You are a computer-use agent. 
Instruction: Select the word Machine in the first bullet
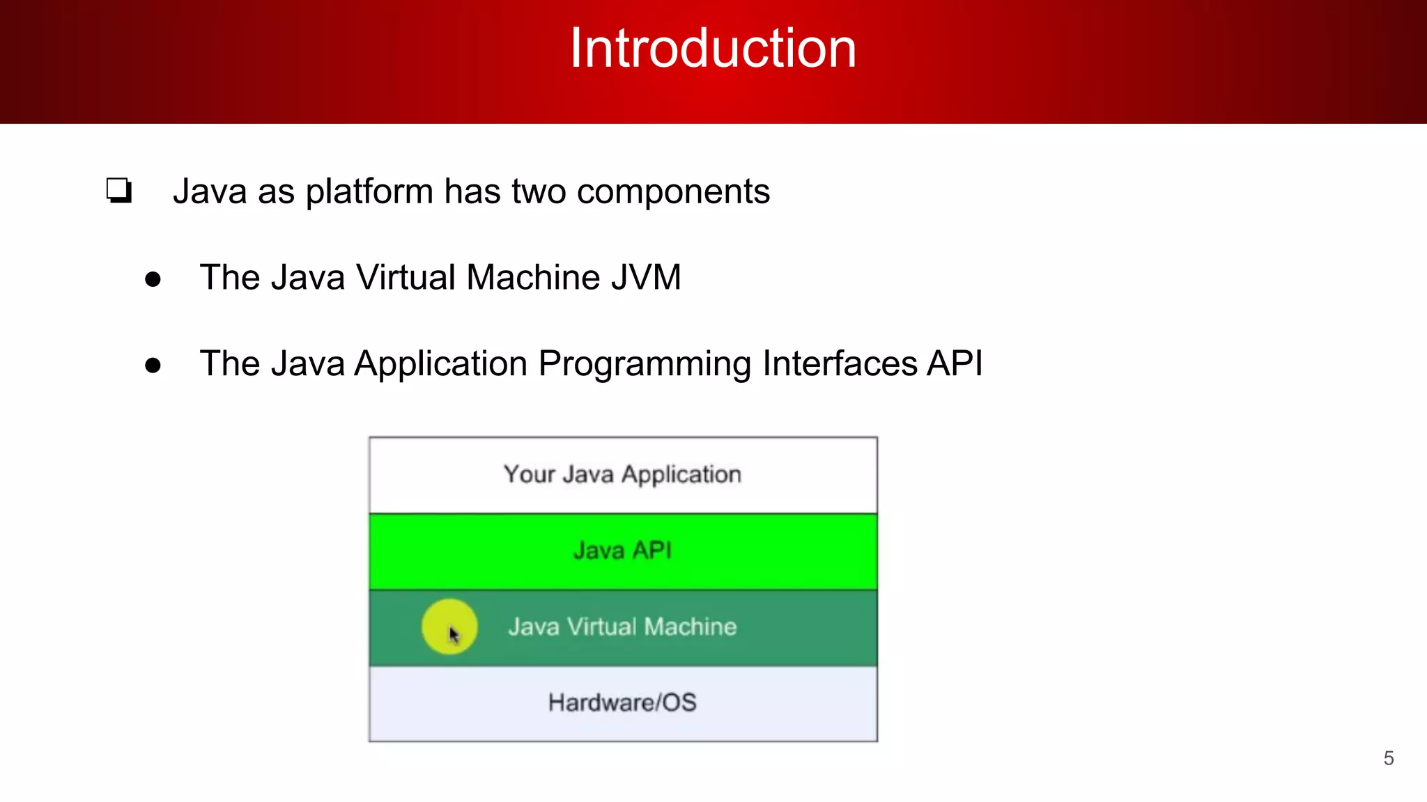pyautogui.click(x=534, y=278)
